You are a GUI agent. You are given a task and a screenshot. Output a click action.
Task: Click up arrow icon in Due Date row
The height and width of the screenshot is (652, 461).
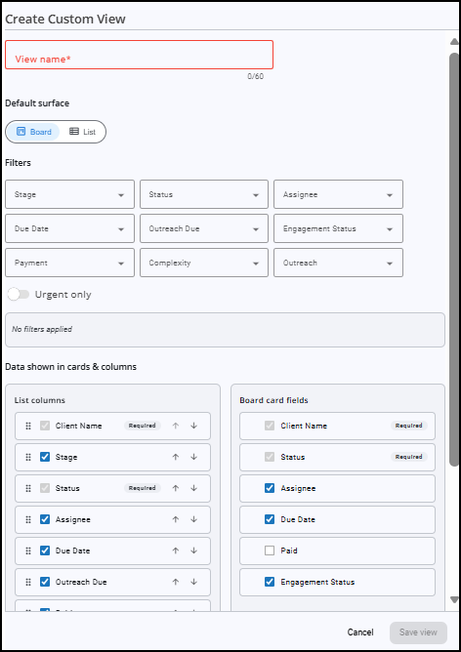point(176,550)
